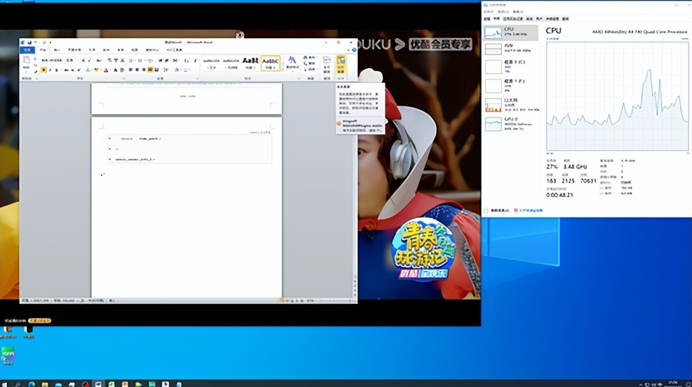Open the font size dropdown

(x=70, y=61)
